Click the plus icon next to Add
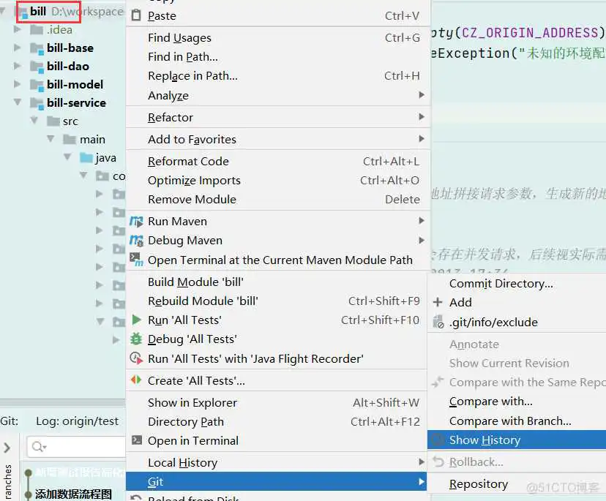Image resolution: width=606 pixels, height=501 pixels. pyautogui.click(x=438, y=302)
